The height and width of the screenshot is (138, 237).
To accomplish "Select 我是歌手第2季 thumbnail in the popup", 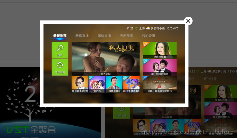I will coord(80,84).
